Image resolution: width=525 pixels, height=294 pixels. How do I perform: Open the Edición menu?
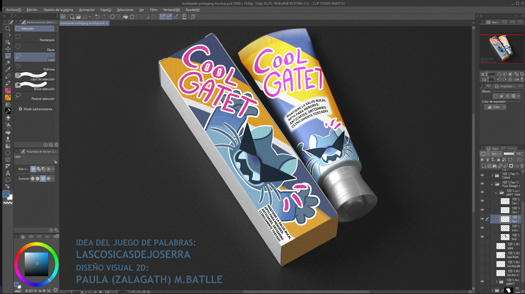[x=32, y=10]
